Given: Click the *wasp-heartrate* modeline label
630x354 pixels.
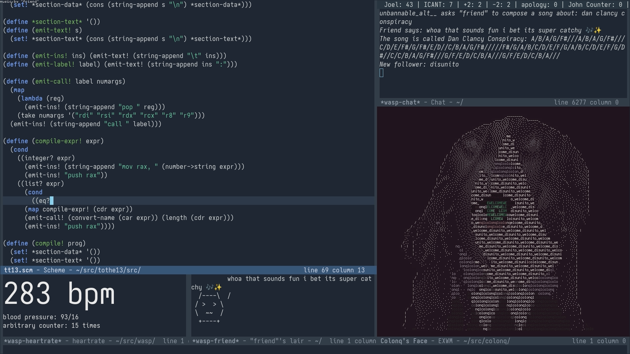Looking at the screenshot, I should click(32, 341).
